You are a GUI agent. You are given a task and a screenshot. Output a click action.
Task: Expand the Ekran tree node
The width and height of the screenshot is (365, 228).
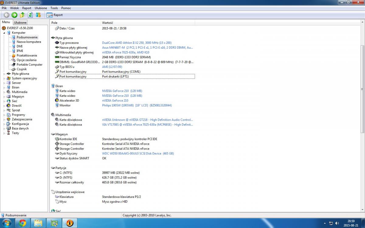(x=4, y=88)
